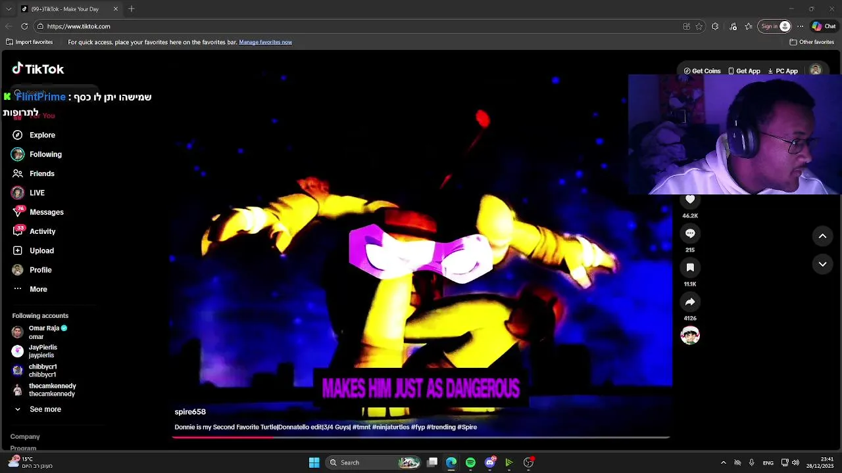Open the volume control in the system tray

click(x=795, y=462)
